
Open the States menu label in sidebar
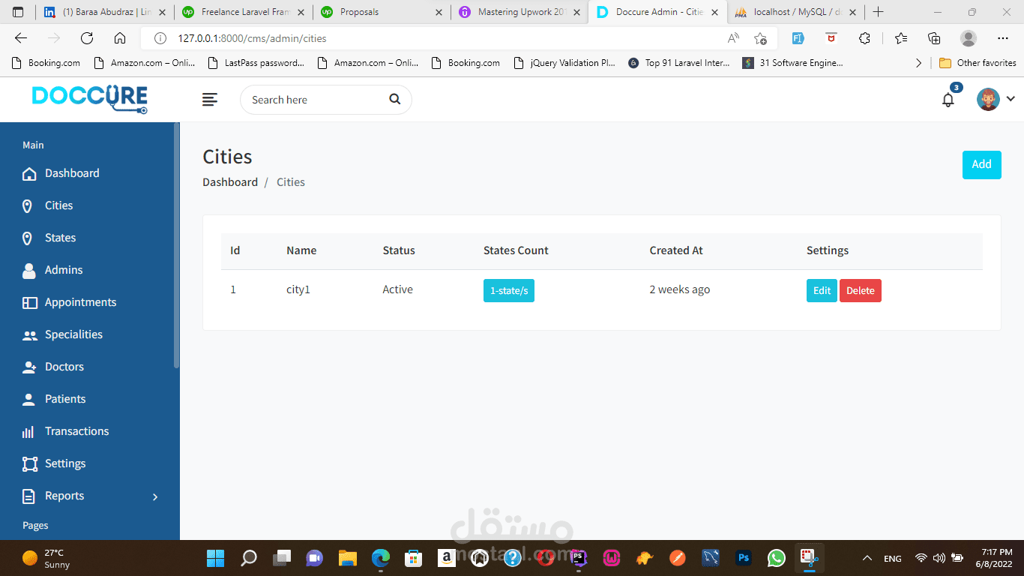[60, 238]
